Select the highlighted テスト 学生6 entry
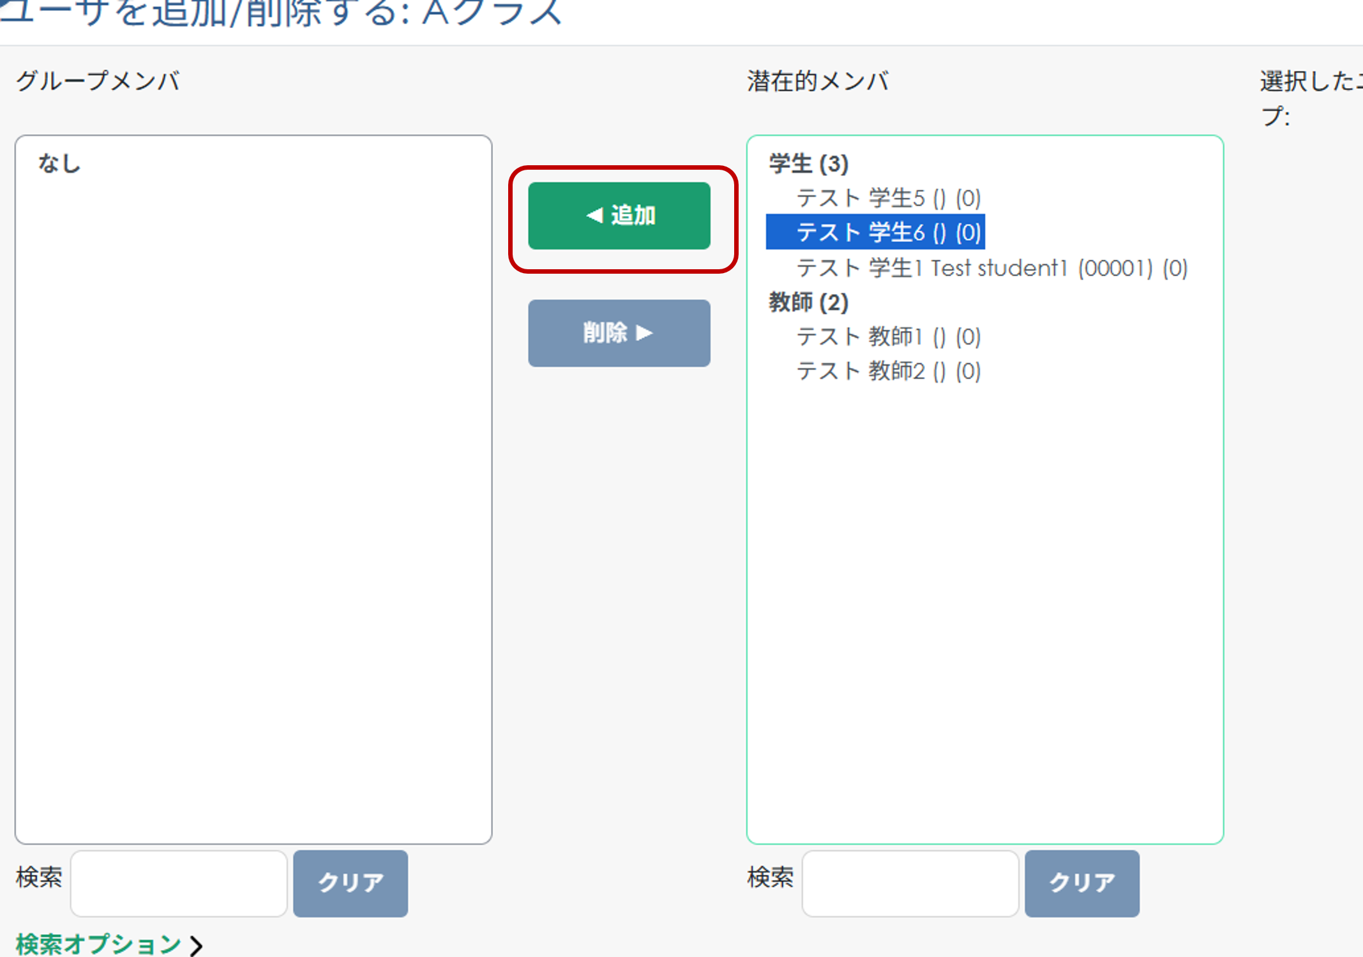The image size is (1363, 957). pyautogui.click(x=875, y=232)
